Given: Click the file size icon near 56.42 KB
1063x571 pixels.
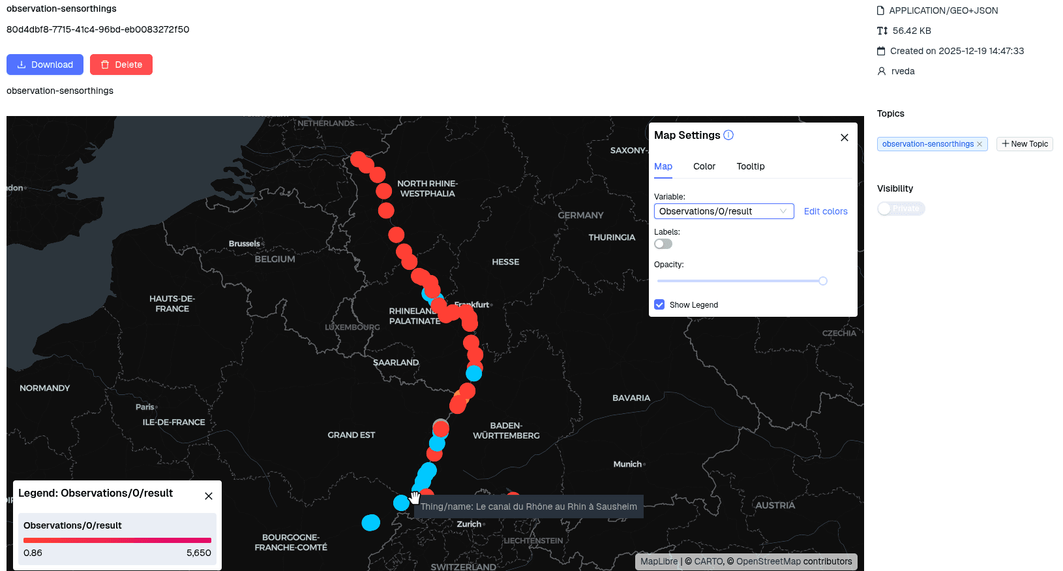Looking at the screenshot, I should point(882,31).
